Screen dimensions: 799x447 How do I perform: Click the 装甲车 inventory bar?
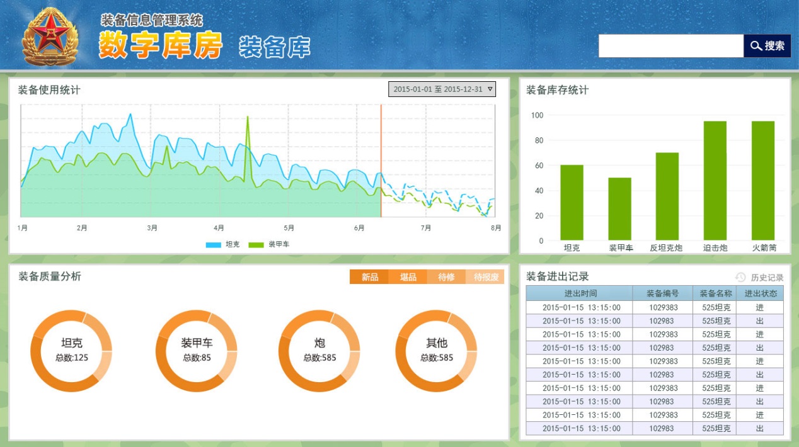point(620,209)
